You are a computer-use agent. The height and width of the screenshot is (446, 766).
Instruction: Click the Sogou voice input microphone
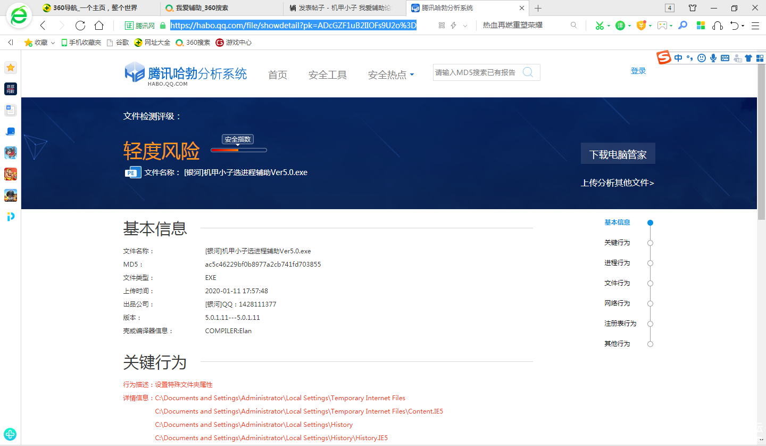(x=713, y=58)
